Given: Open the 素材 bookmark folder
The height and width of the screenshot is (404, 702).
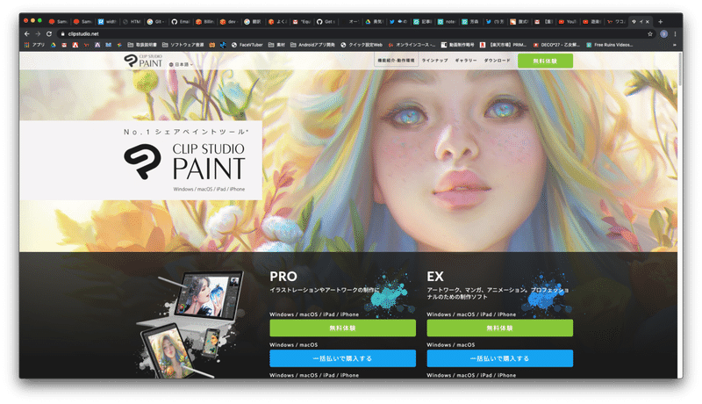Looking at the screenshot, I should (276, 45).
